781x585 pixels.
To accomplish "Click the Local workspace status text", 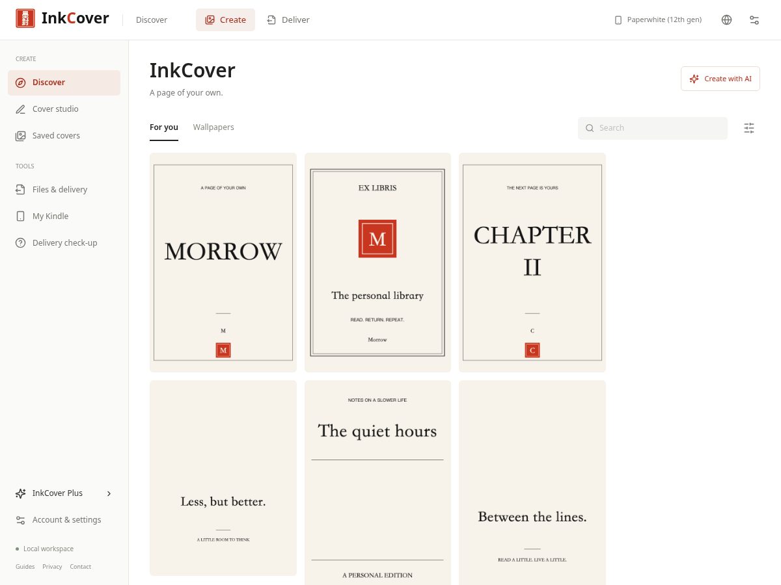I will point(49,549).
